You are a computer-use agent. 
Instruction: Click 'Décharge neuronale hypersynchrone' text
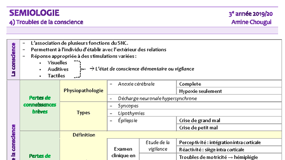click(x=157, y=98)
